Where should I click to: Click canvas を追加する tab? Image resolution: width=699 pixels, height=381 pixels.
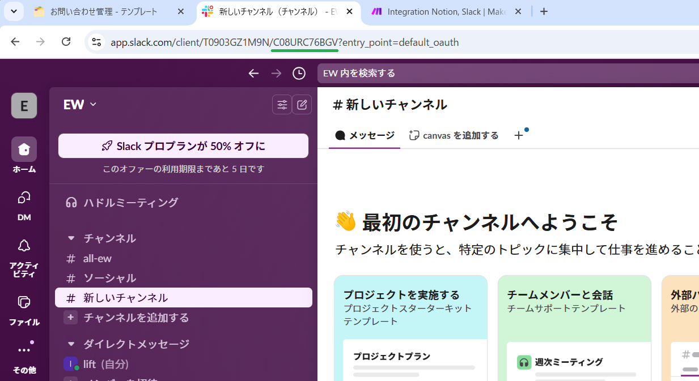(454, 135)
